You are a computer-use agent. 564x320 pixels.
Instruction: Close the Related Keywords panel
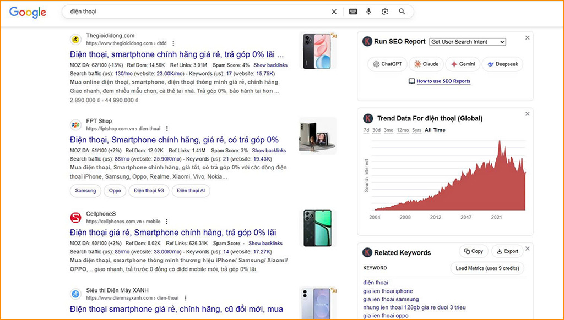(x=527, y=249)
